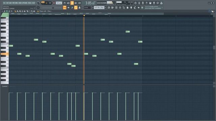Open the Browser view icon
Image resolution: width=216 pixels, height=121 pixels.
[124, 8]
